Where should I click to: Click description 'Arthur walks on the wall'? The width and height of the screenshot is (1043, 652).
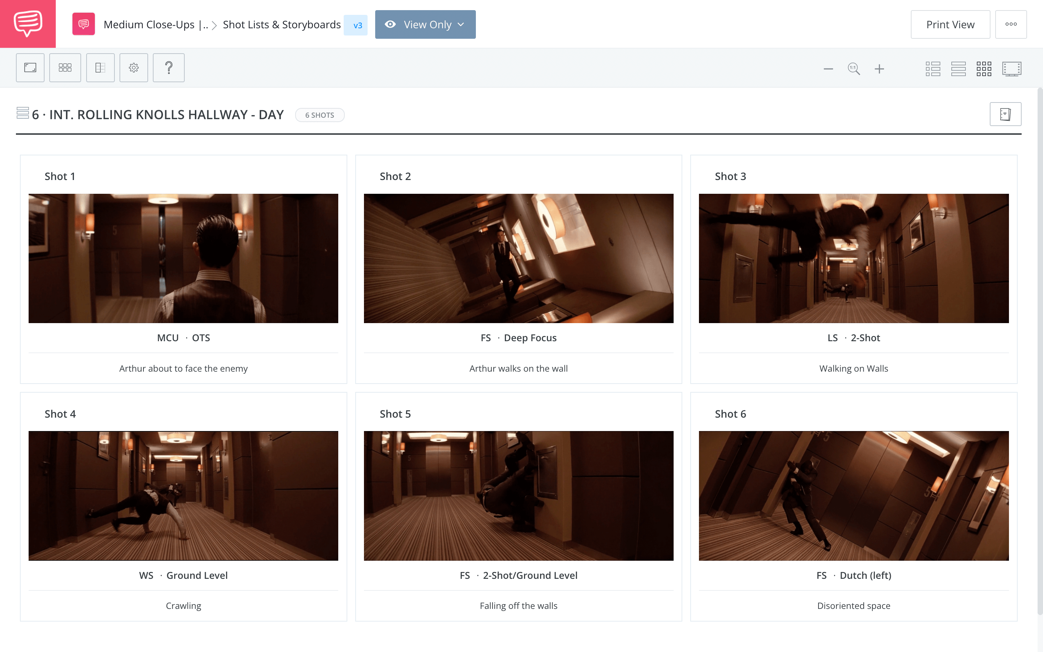(x=519, y=369)
